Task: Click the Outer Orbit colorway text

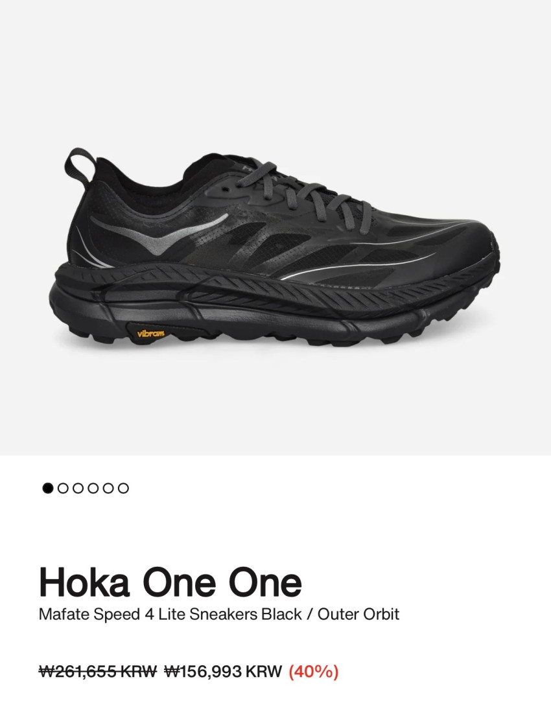Action: [358, 614]
